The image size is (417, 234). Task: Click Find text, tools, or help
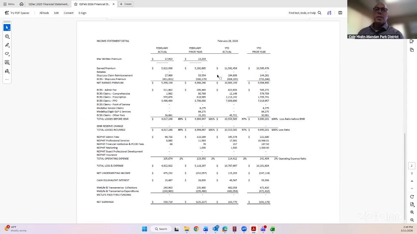[x=302, y=13]
